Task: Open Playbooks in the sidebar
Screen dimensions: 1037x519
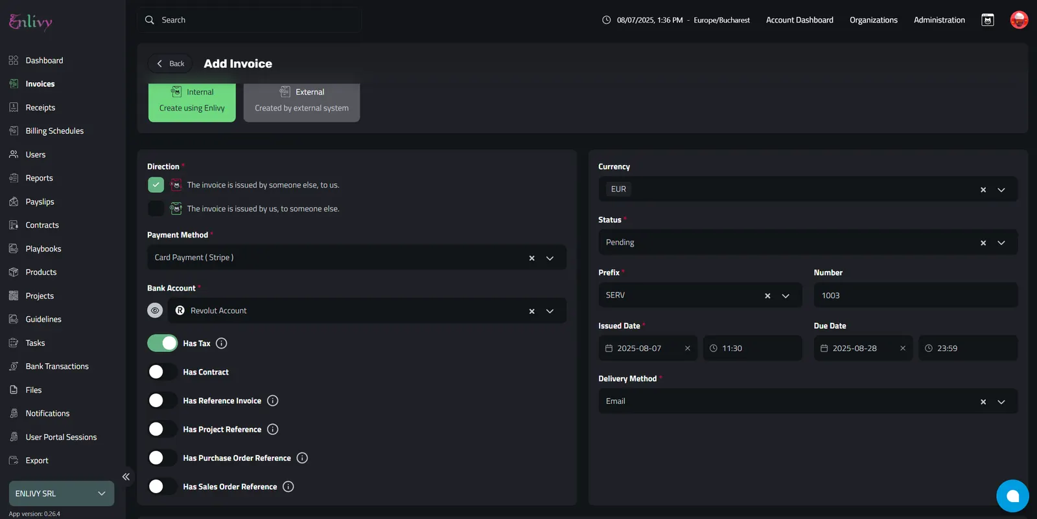Action: coord(43,249)
